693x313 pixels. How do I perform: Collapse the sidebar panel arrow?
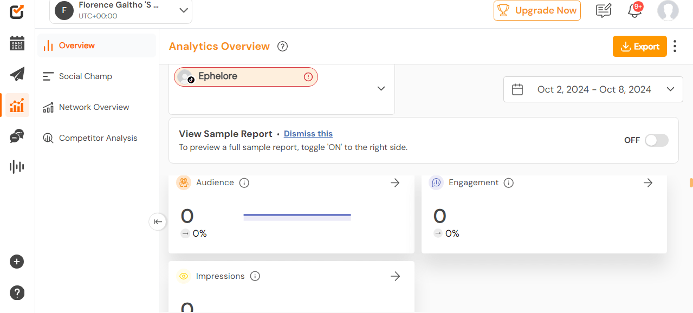tap(158, 221)
